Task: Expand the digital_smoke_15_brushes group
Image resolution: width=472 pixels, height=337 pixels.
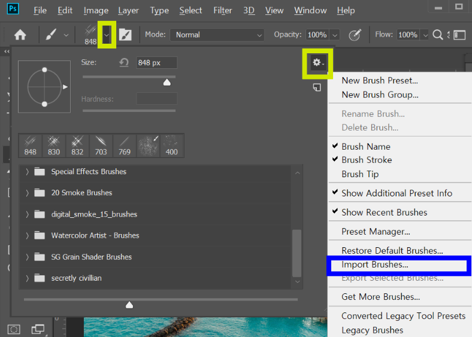Action: [x=27, y=214]
